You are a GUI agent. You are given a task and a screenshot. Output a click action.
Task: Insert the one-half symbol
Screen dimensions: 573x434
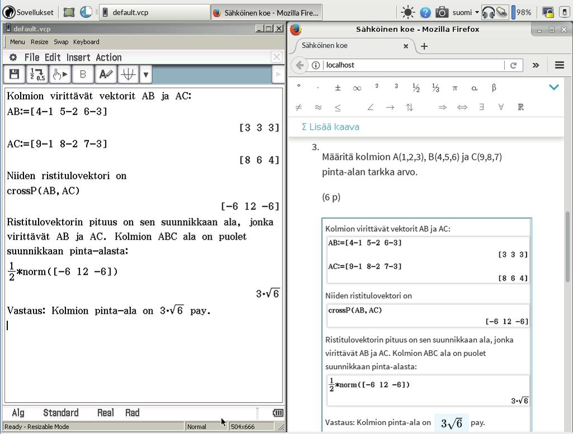pos(416,88)
